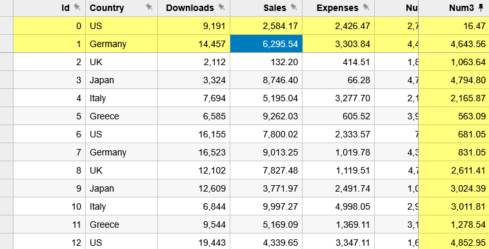This screenshot has width=489, height=249.
Task: Click Num3 value 1,063.64
Action: (454, 62)
